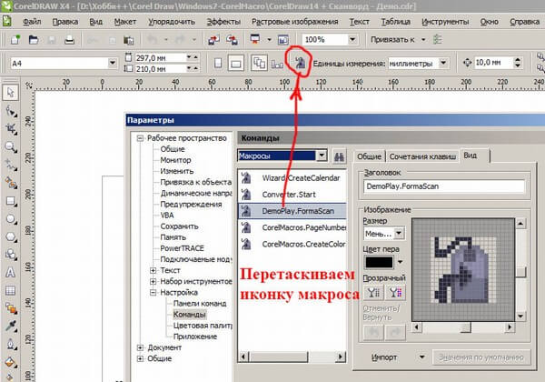Click the Значения по умолчанию button
Screen dimensions: 545x382
pyautogui.click(x=481, y=357)
